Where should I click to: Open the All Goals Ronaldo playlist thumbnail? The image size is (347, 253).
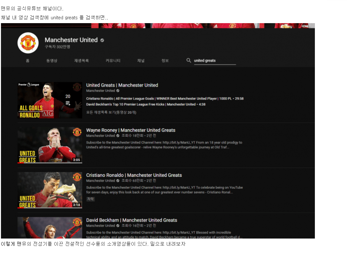coord(50,100)
